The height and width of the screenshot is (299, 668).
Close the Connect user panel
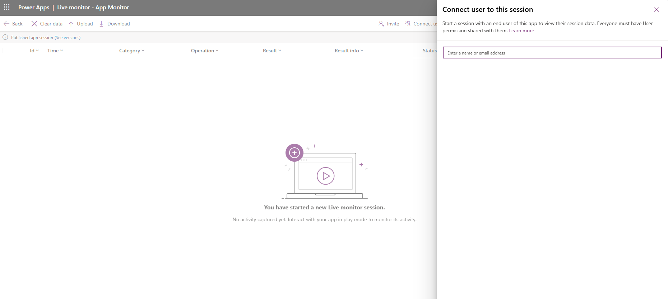(657, 10)
